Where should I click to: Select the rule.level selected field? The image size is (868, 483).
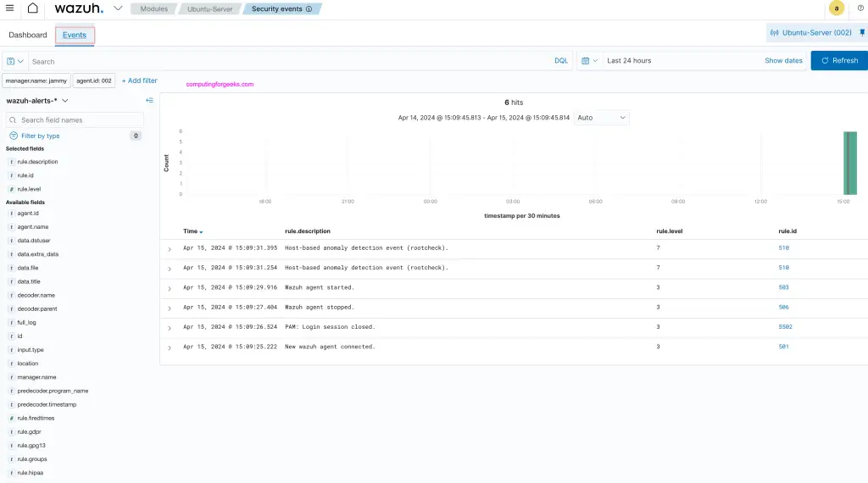(29, 189)
